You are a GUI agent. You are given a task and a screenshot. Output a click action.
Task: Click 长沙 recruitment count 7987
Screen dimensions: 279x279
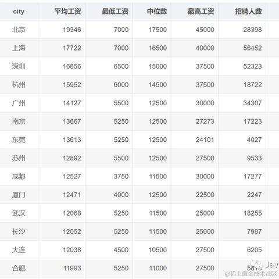pyautogui.click(x=255, y=231)
